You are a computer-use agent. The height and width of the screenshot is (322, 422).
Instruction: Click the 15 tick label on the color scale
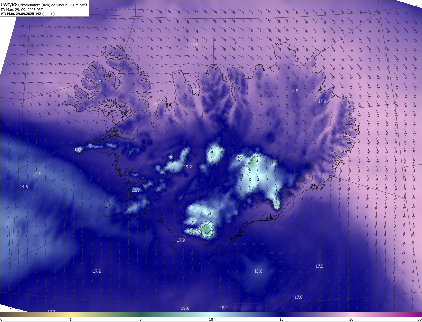[x=281, y=319]
